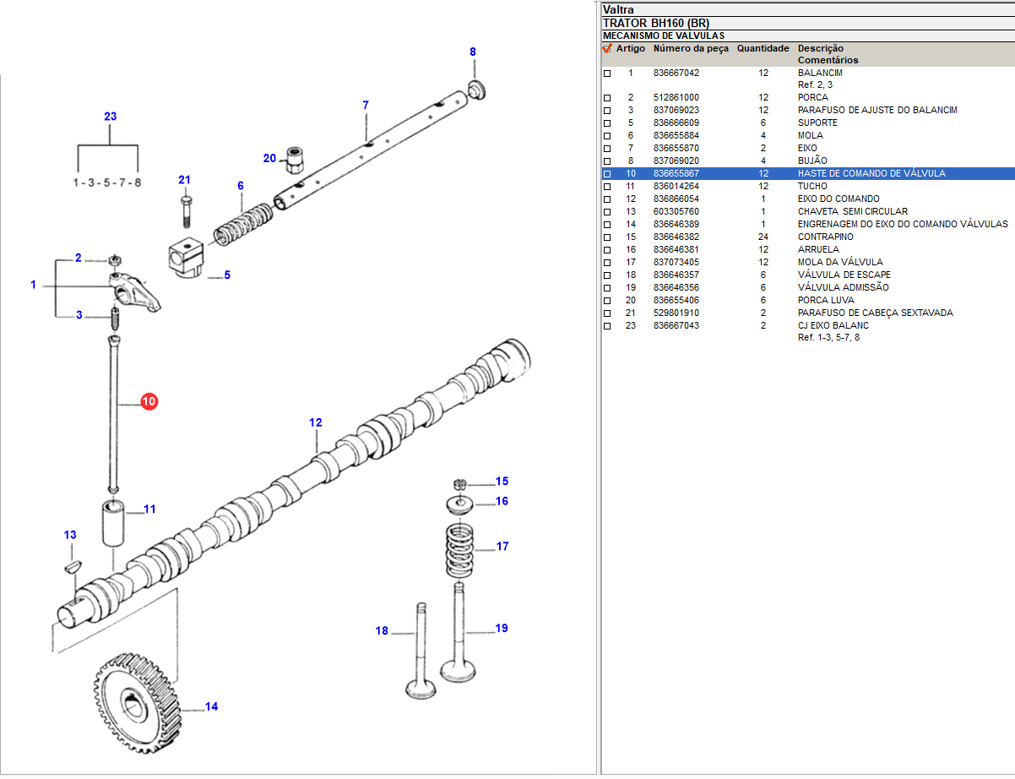Tick the checkbox for TUCHO item 11
Image resolution: width=1015 pixels, height=779 pixels.
point(607,187)
